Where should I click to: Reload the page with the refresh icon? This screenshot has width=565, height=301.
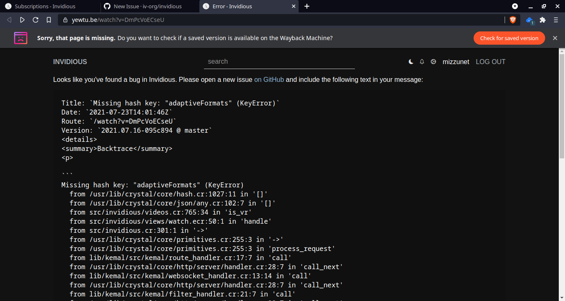click(35, 19)
